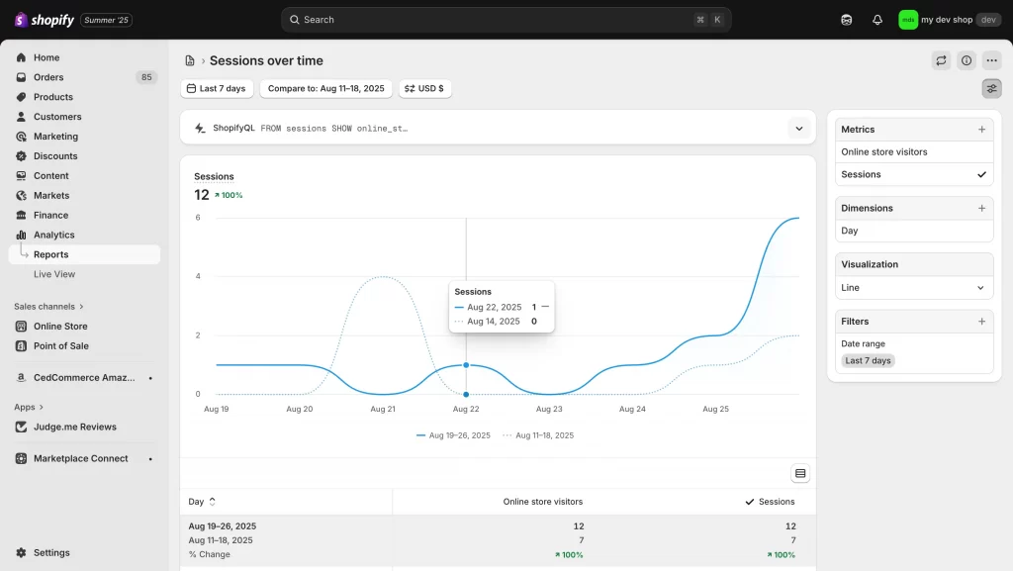
Task: Click the report info icon
Action: [967, 60]
